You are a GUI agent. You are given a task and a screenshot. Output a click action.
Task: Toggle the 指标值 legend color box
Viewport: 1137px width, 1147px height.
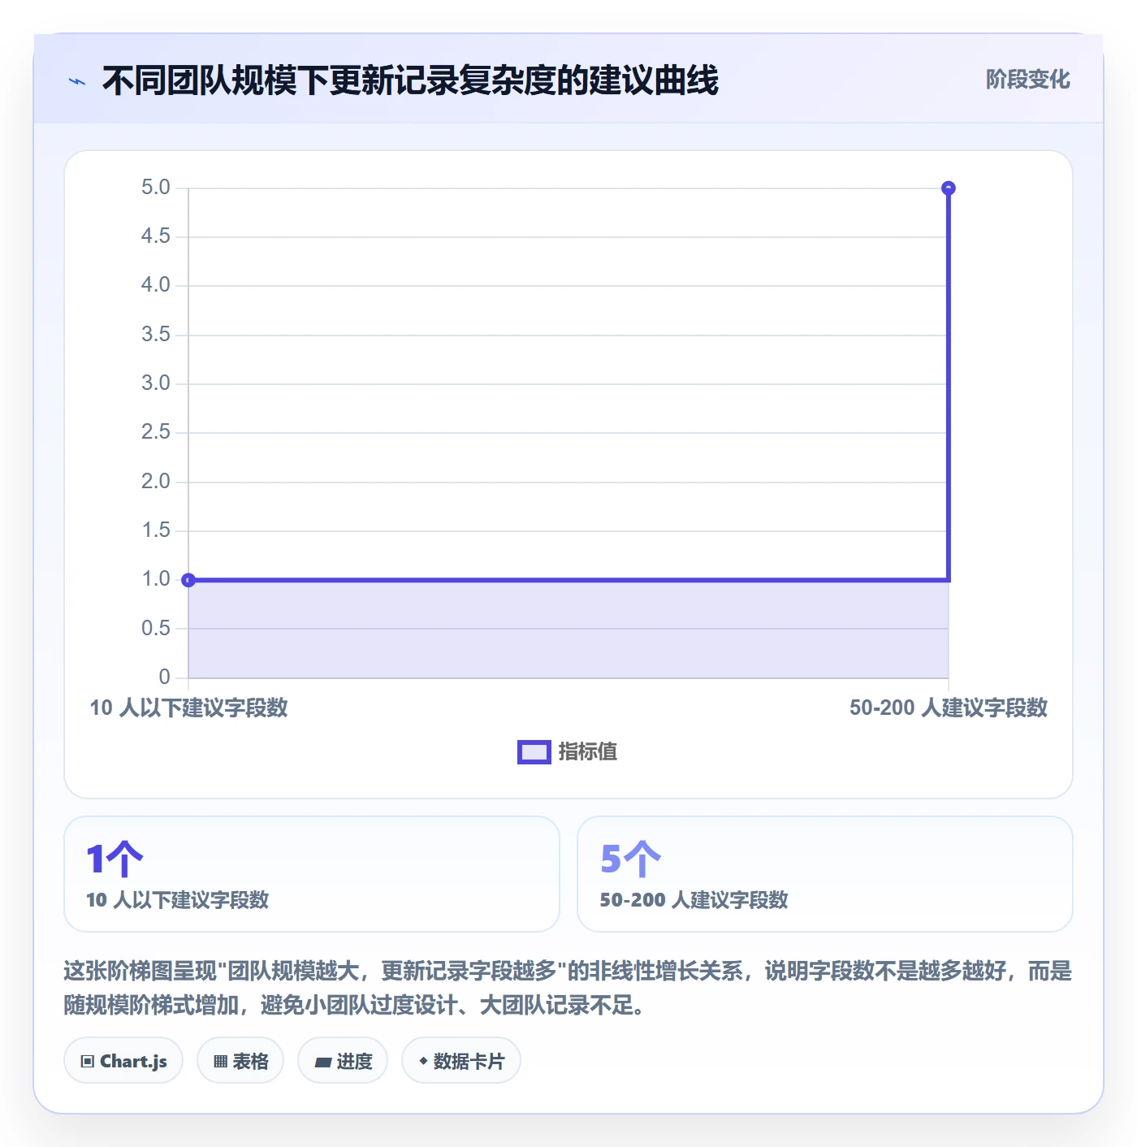click(x=534, y=752)
